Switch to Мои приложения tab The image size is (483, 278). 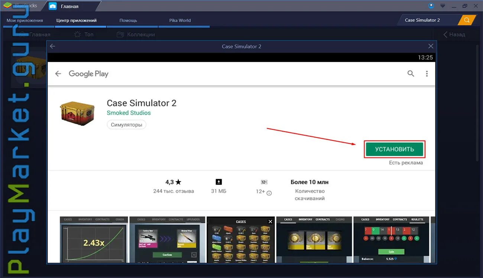point(25,20)
